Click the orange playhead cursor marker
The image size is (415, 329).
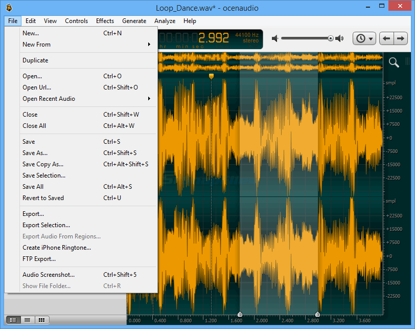[x=211, y=76]
